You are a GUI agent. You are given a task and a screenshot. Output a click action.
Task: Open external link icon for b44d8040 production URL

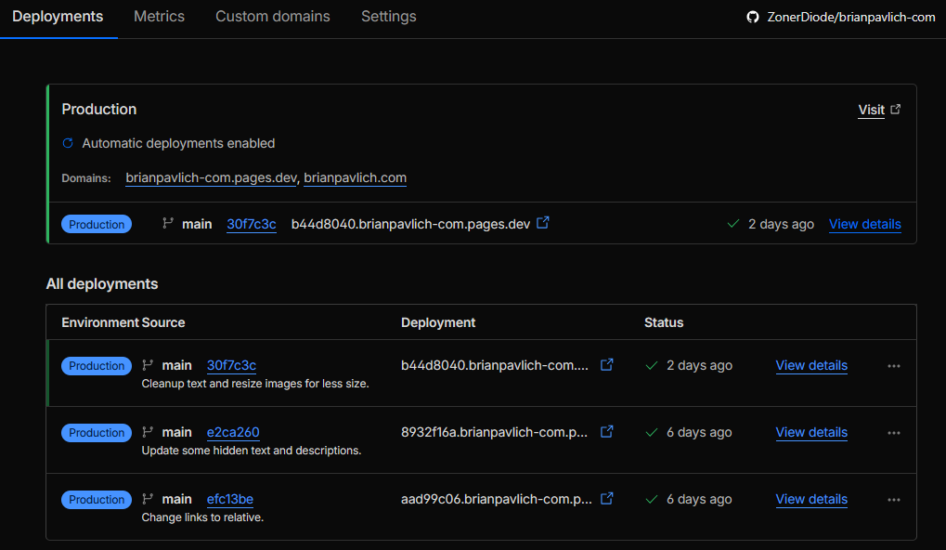click(544, 223)
